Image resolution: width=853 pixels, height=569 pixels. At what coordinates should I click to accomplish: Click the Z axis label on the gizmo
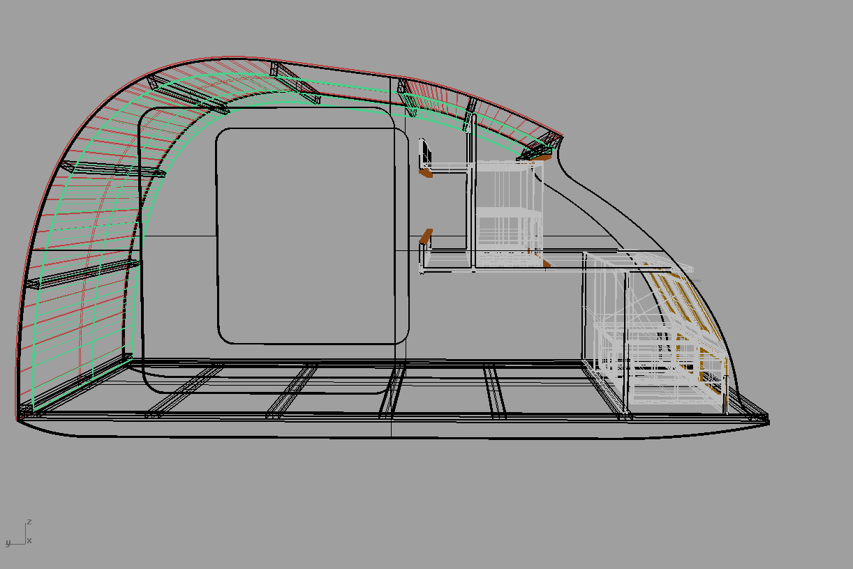point(29,521)
